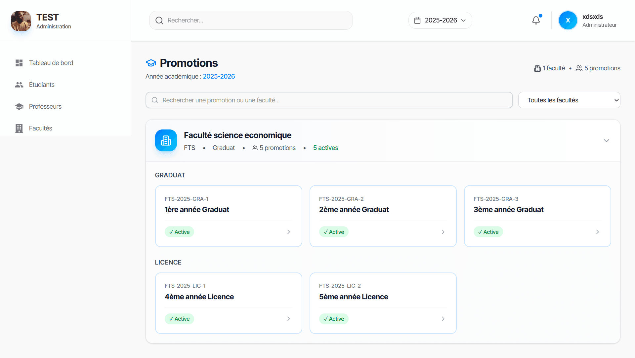Open details of 4ème année Licence via chevron

(x=288, y=319)
